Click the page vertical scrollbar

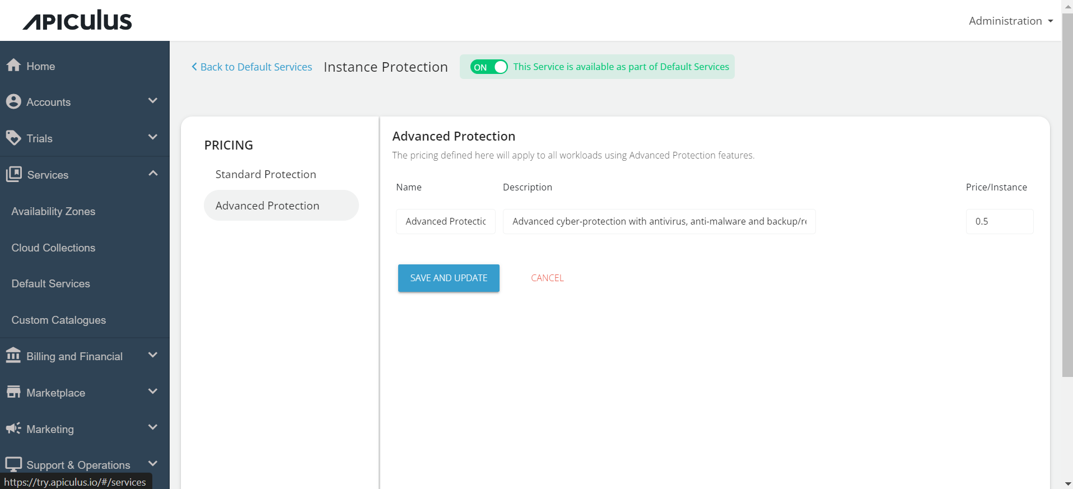pos(1067,196)
